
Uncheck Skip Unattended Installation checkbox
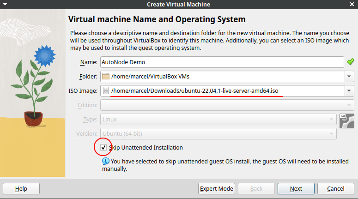pos(103,147)
